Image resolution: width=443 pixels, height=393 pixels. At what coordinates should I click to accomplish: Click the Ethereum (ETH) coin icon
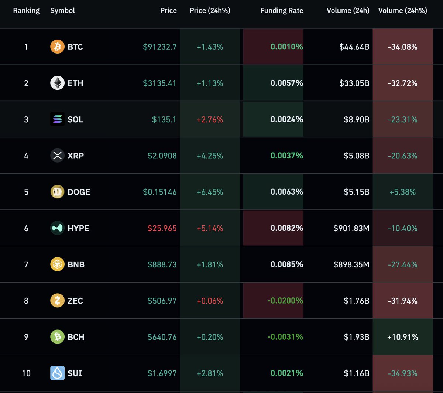[57, 83]
